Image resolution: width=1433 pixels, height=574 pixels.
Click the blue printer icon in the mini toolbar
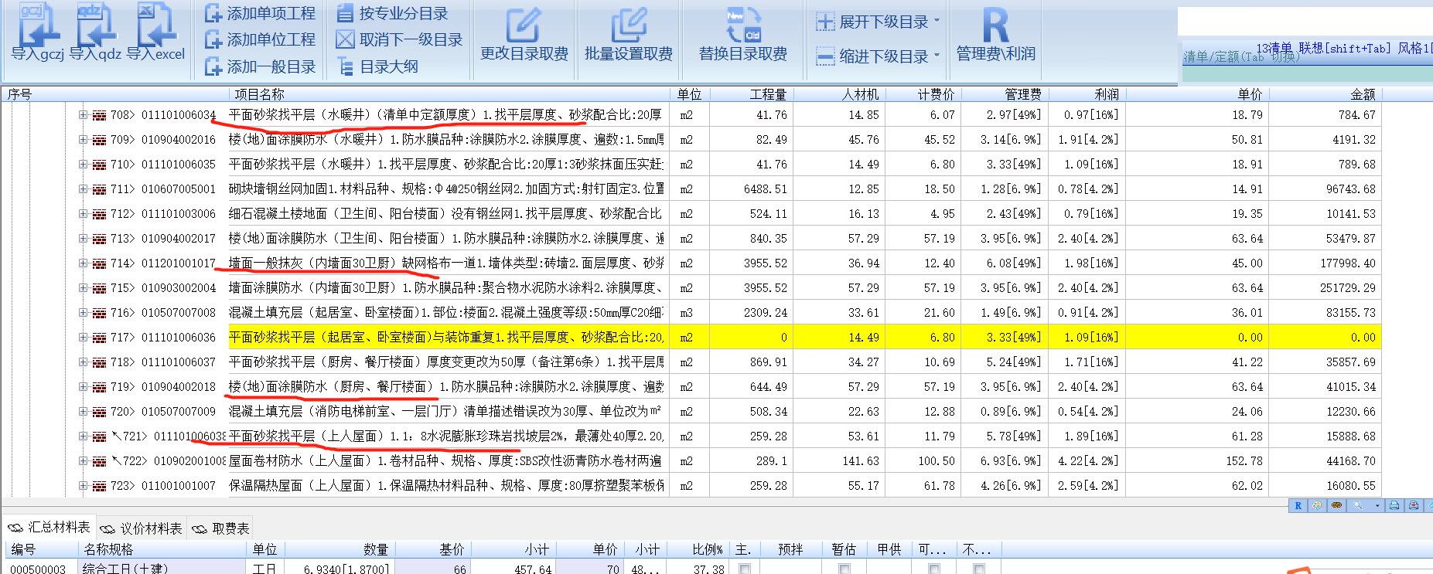[1394, 505]
